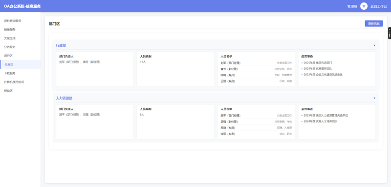Viewport: 391px width, 187px height.
Task: Select the 钱丽（专员） roster row
Action: [x=256, y=134]
